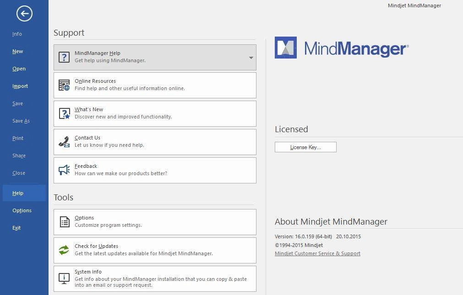Follow Mindjet Customer Service & Support link
This screenshot has width=463, height=295.
pos(317,253)
